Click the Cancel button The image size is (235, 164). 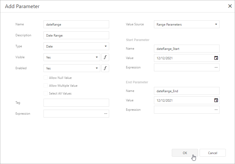click(x=212, y=153)
